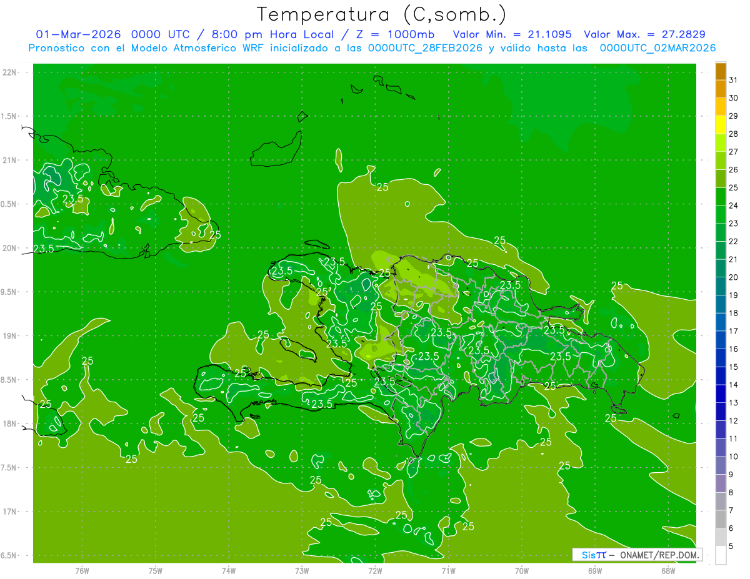The height and width of the screenshot is (579, 750).
Task: Click the '68W' longitude axis label
Action: (668, 570)
